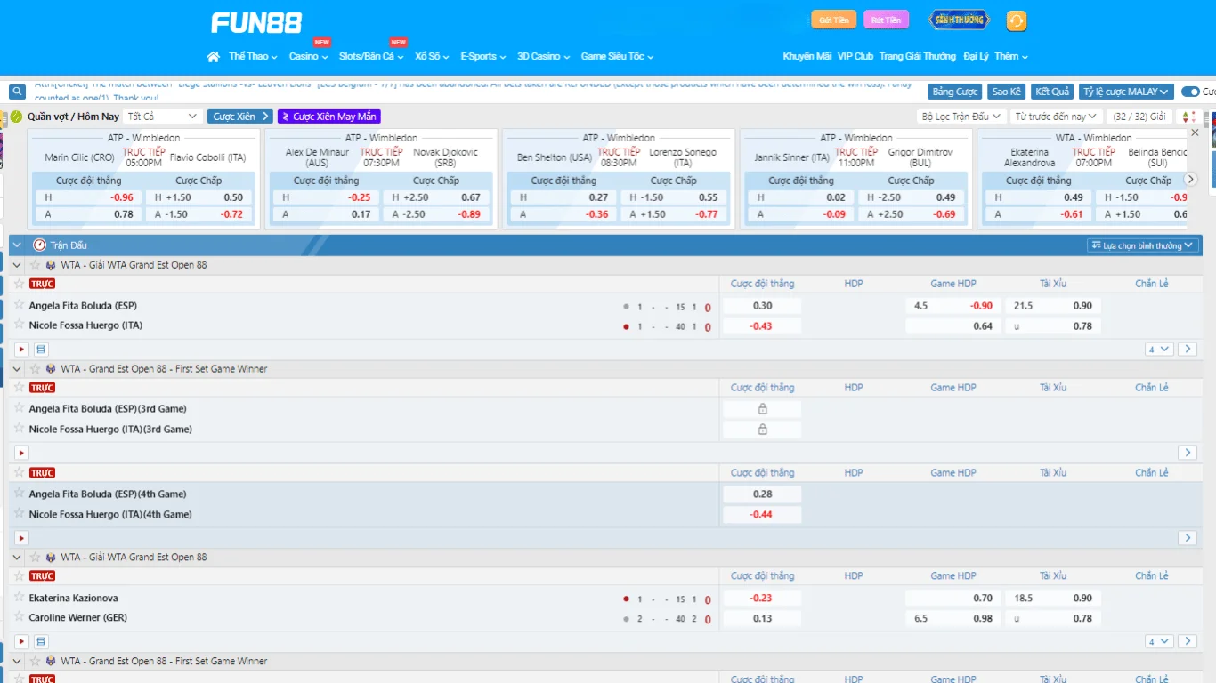
Task: Open the Tất Cả filter dropdown
Action: (x=163, y=117)
